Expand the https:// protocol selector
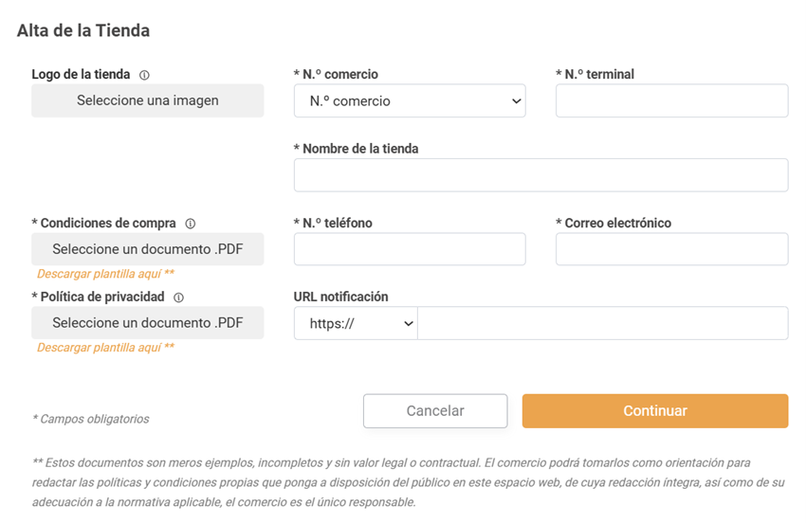The image size is (806, 523). [x=356, y=323]
